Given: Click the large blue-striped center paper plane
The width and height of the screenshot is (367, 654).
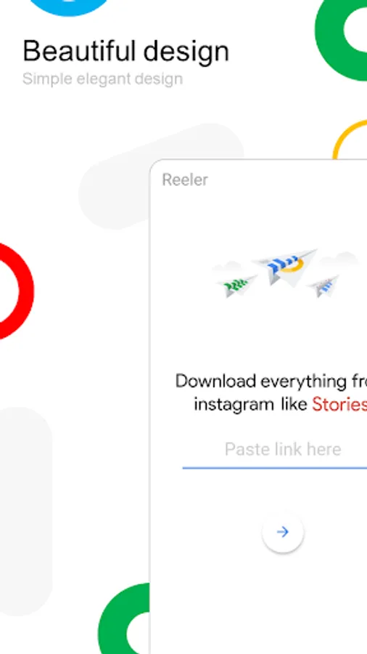Looking at the screenshot, I should pyautogui.click(x=286, y=267).
